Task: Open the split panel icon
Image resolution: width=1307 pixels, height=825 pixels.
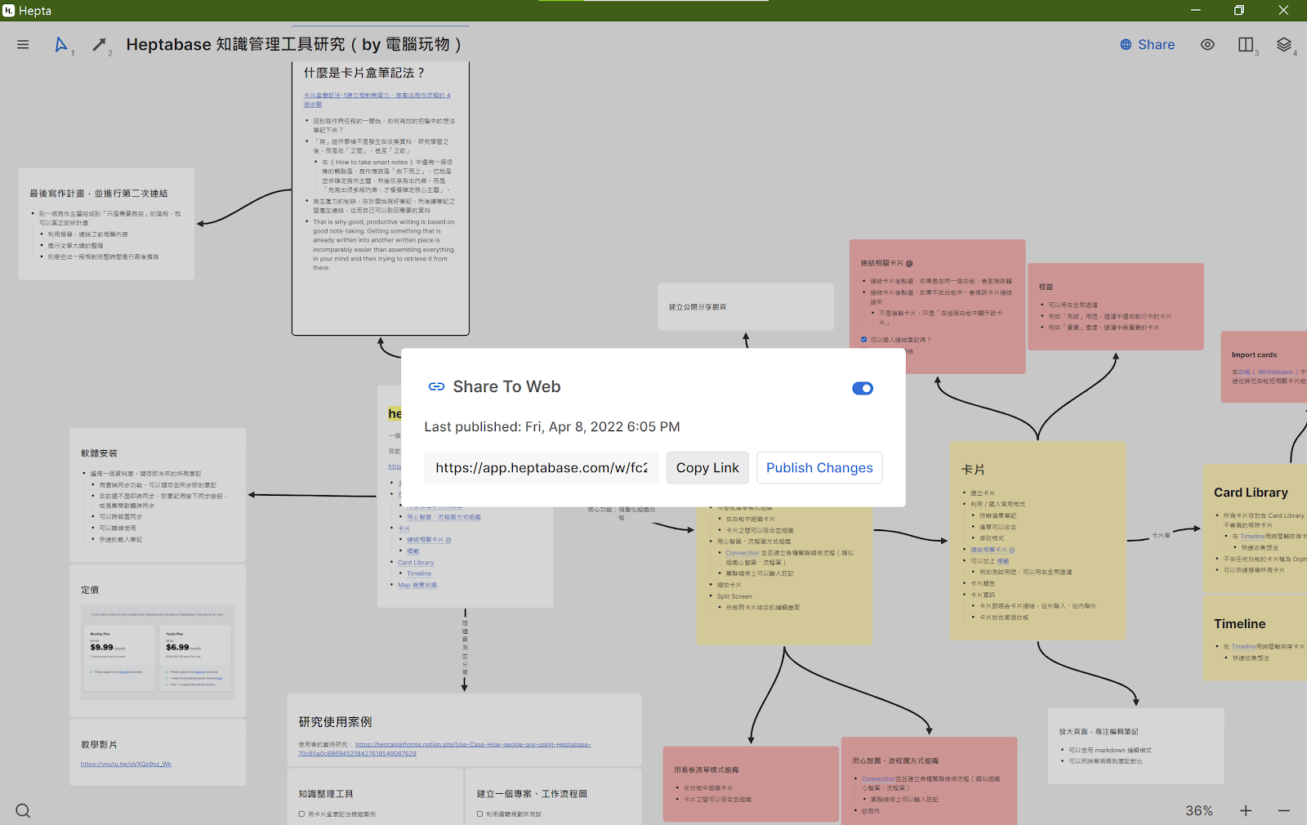Action: (x=1246, y=45)
